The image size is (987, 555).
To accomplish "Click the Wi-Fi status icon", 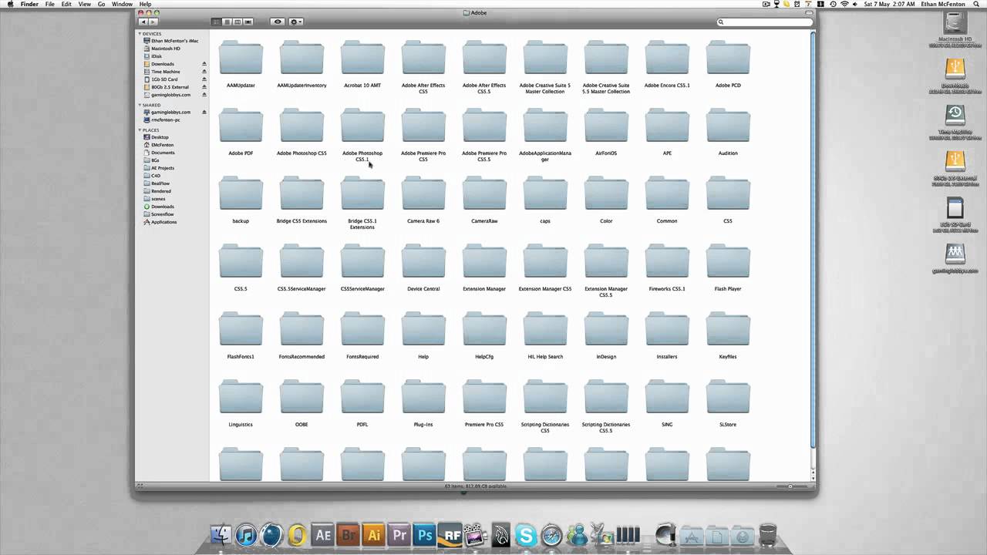I will click(844, 4).
